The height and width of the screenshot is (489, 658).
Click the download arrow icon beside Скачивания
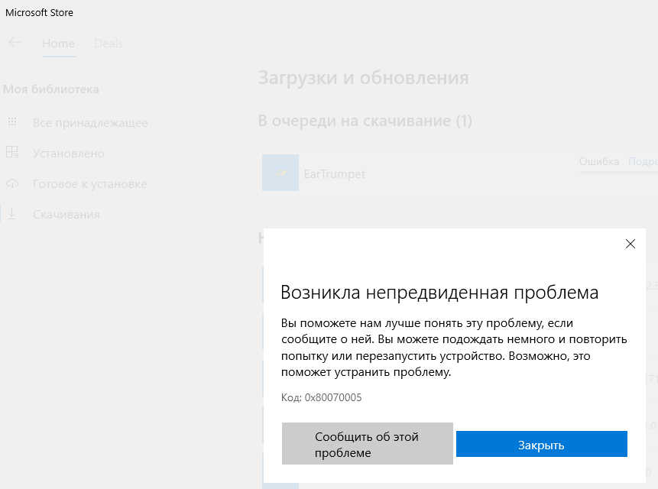point(11,213)
